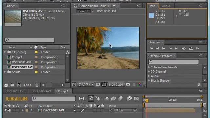The image size is (210, 118).
Task: Open Info panel options menu
Action: (200, 6)
